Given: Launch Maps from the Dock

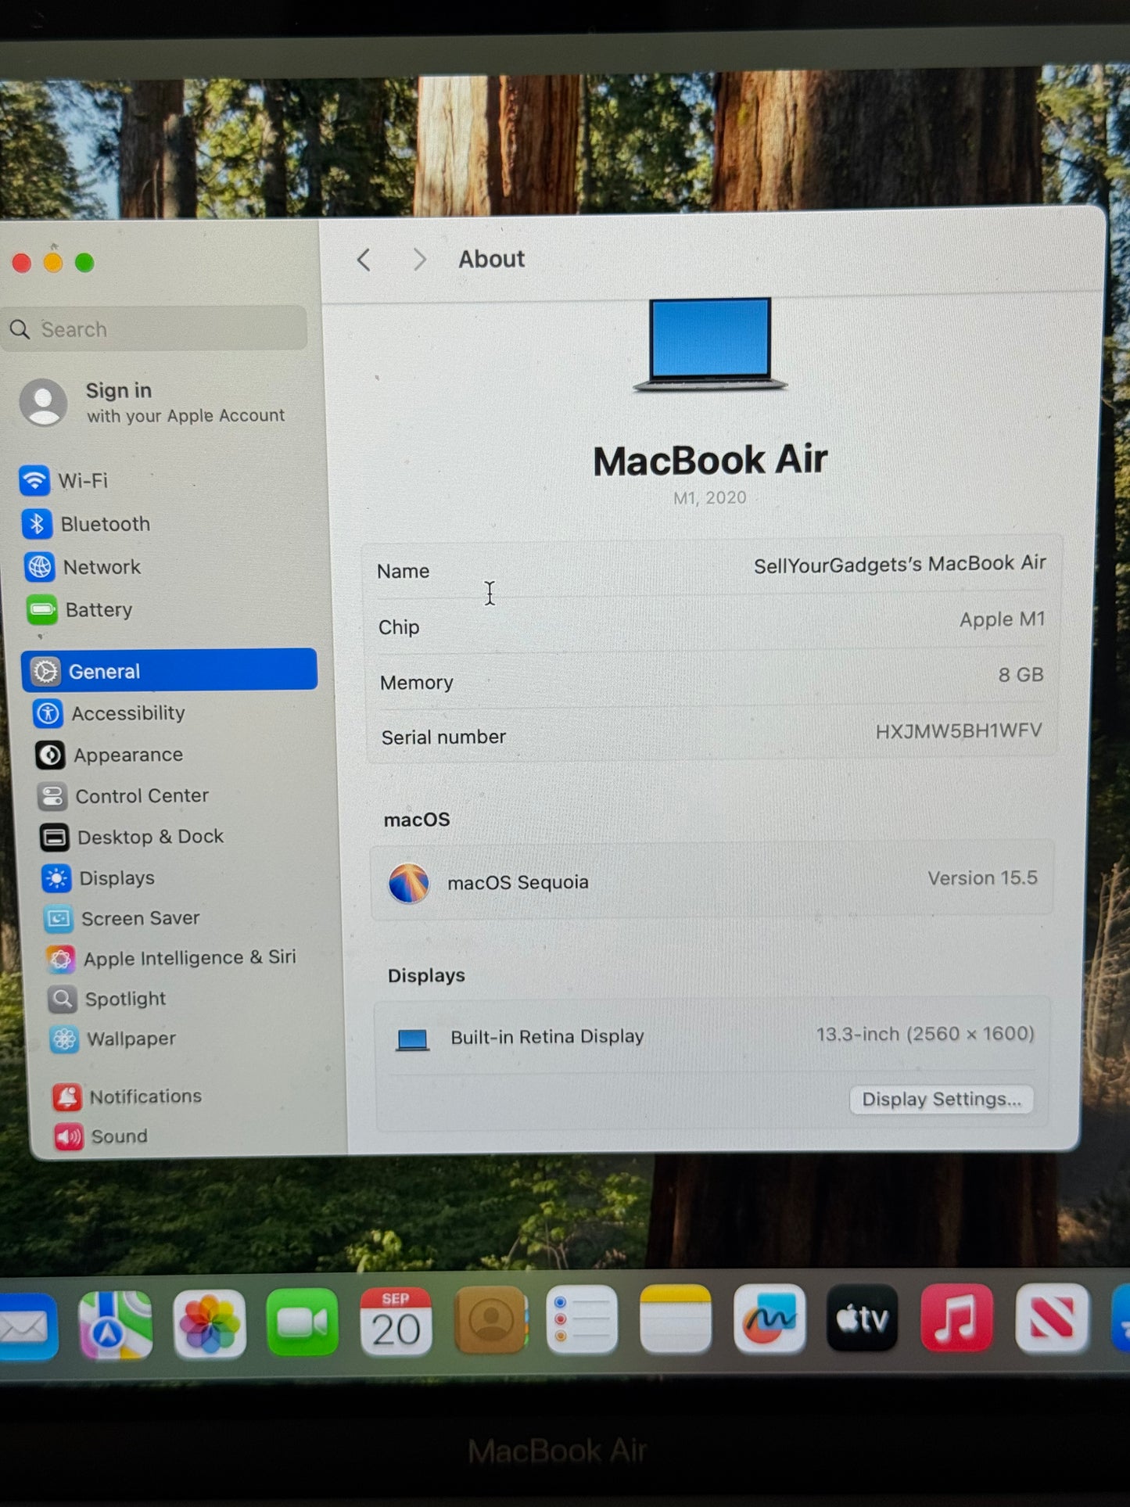Looking at the screenshot, I should [116, 1325].
